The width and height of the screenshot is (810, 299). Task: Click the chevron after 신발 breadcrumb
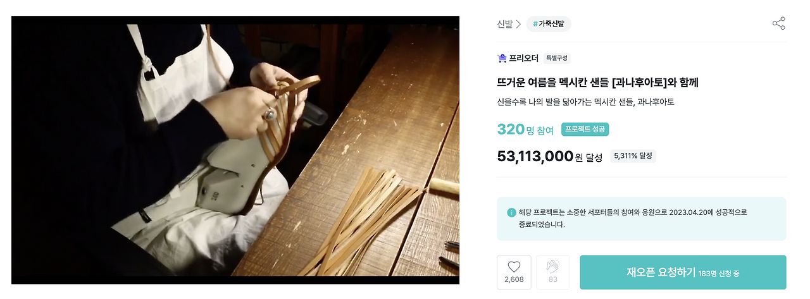(519, 24)
